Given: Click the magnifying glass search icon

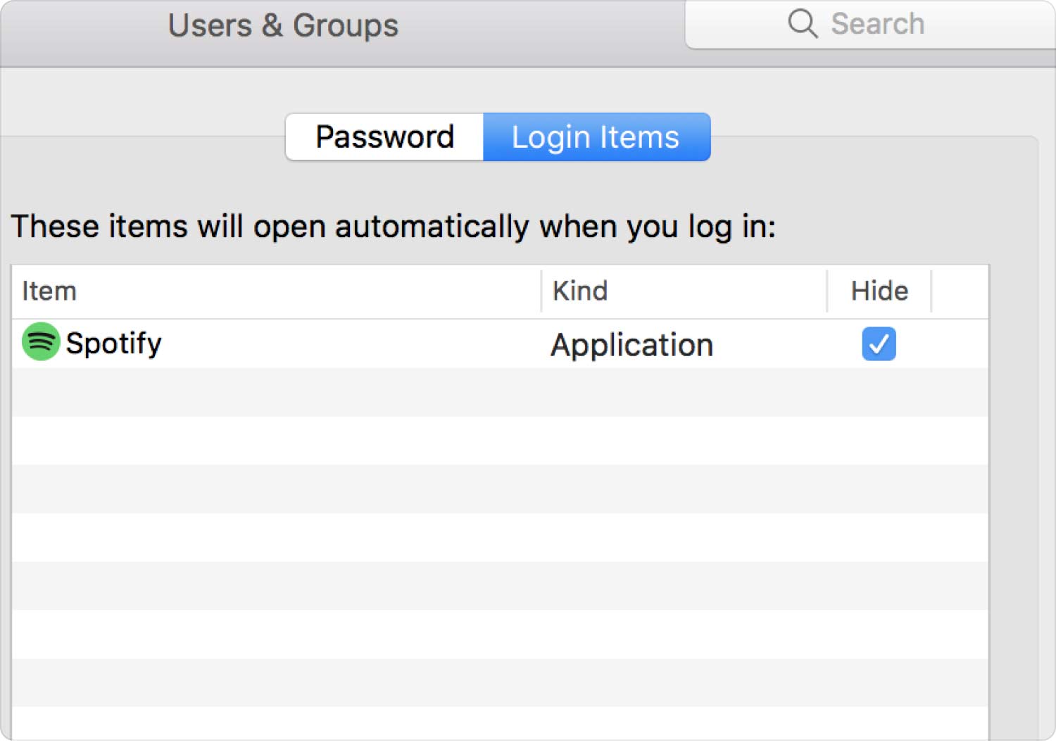Looking at the screenshot, I should coord(803,23).
